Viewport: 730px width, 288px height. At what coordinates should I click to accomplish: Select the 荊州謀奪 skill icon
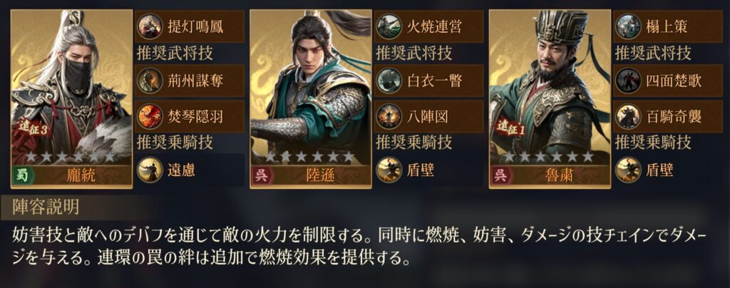click(x=150, y=81)
